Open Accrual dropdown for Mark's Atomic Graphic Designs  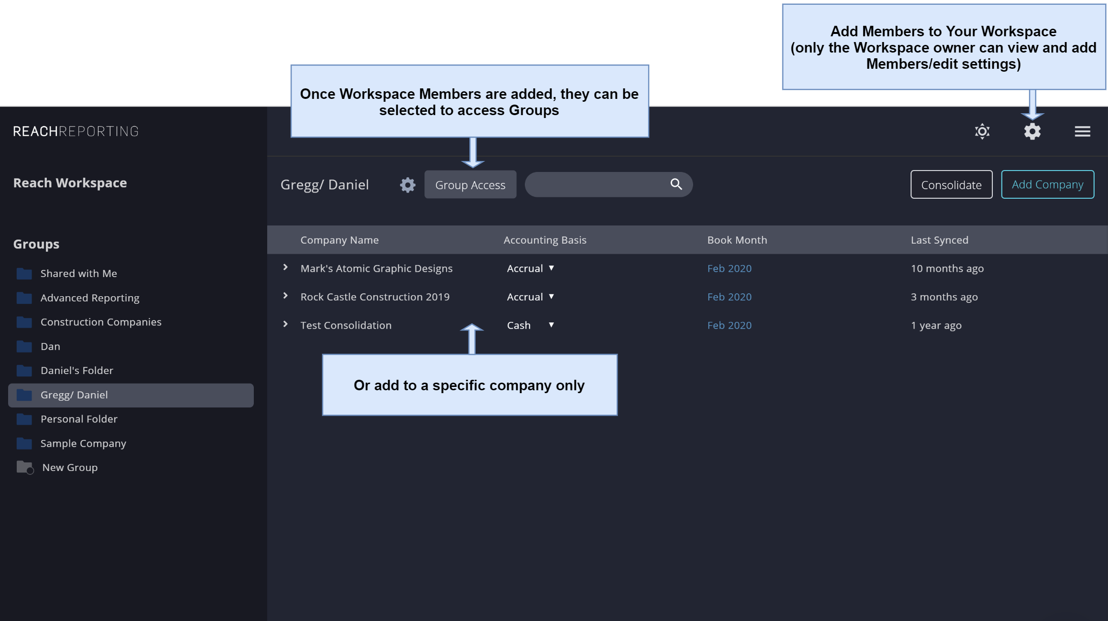pos(531,268)
